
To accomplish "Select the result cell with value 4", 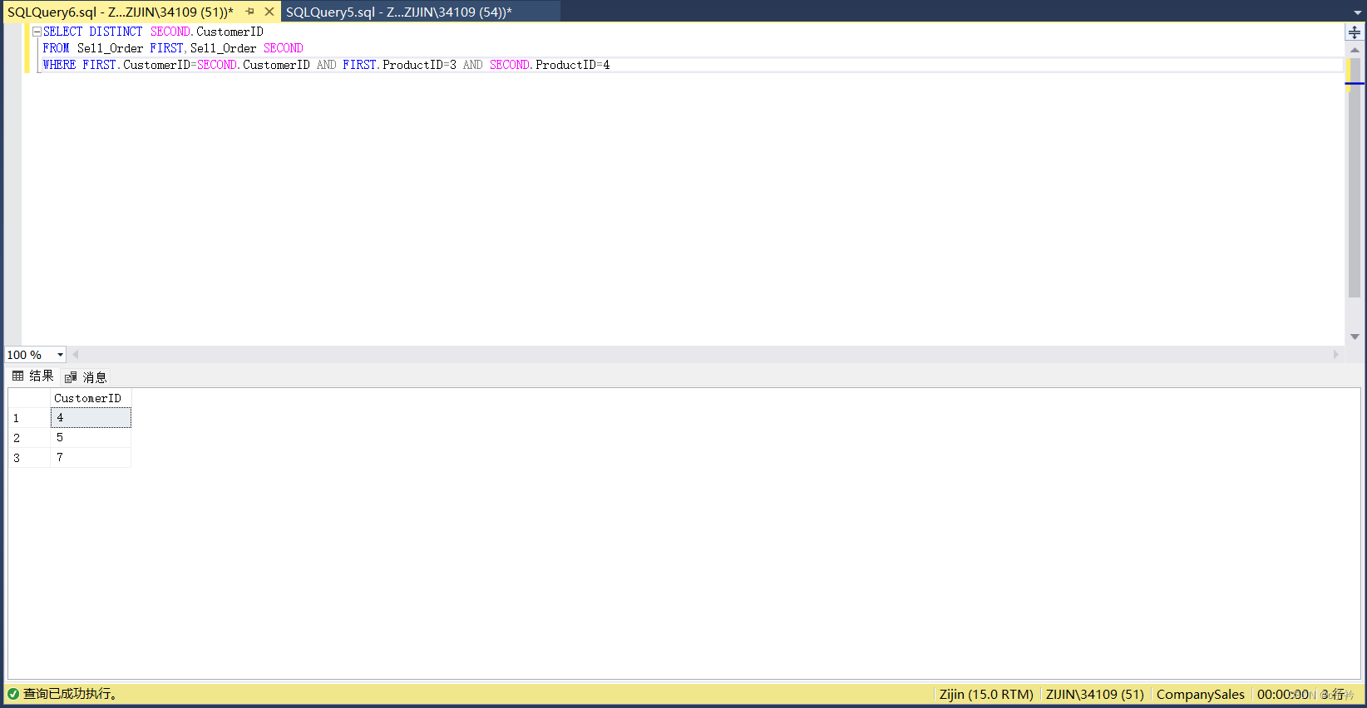I will click(x=91, y=418).
